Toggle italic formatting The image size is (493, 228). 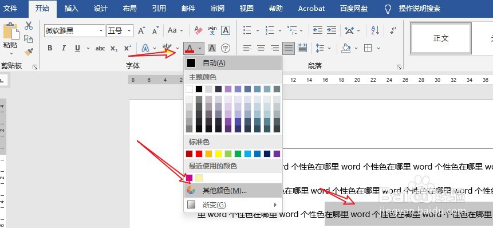[x=64, y=48]
